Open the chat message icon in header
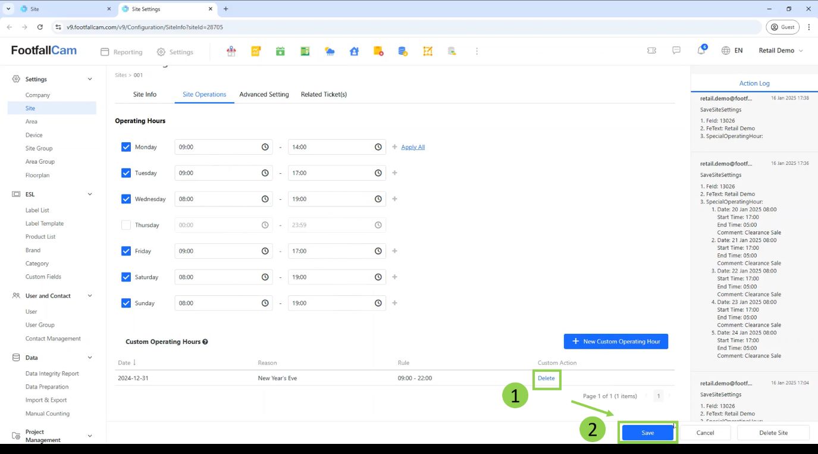The height and width of the screenshot is (454, 818). (x=676, y=51)
